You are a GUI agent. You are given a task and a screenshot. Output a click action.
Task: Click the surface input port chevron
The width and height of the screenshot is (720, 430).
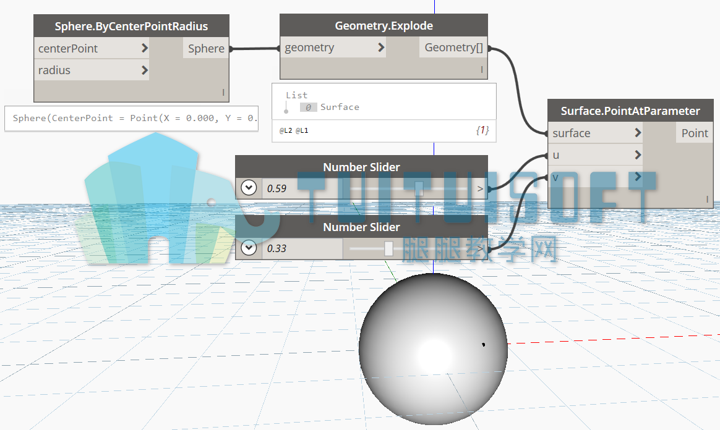tap(638, 133)
